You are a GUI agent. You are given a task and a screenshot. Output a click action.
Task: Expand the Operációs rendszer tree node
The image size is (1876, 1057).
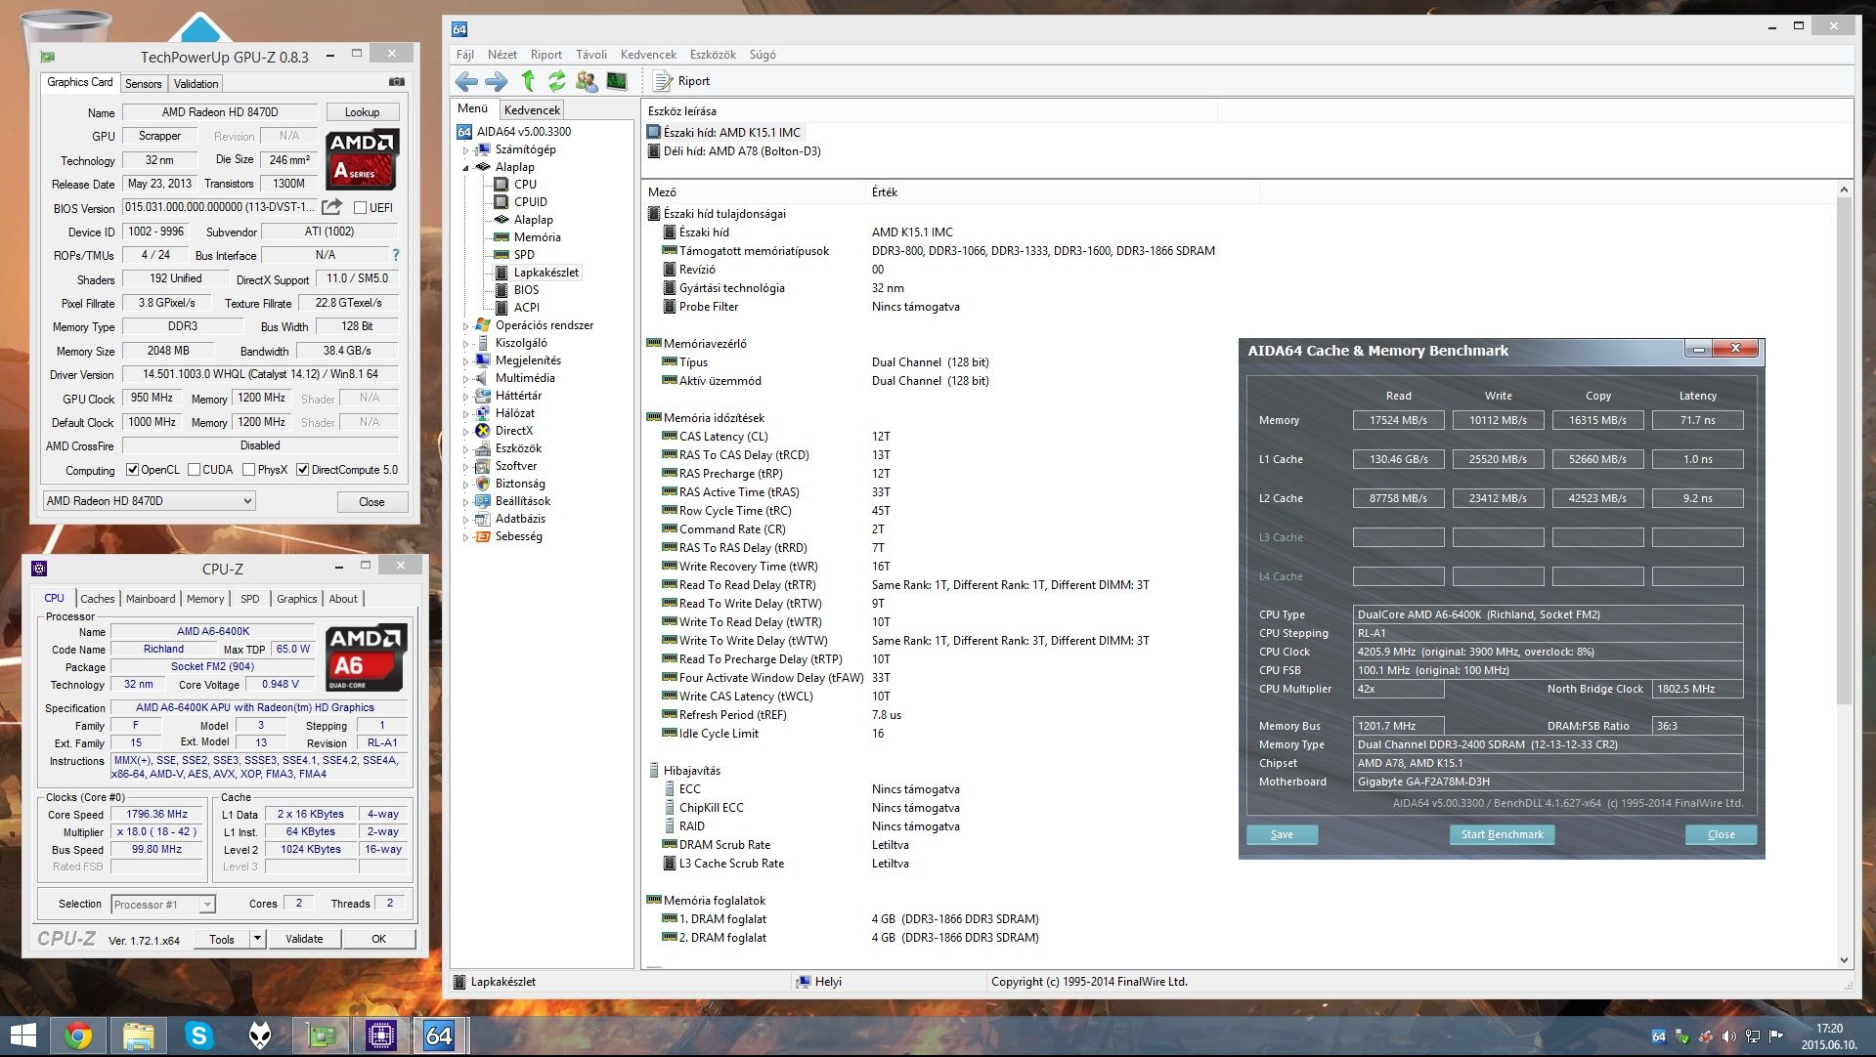pyautogui.click(x=465, y=325)
